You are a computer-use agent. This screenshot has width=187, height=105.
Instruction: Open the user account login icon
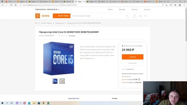[135, 16]
